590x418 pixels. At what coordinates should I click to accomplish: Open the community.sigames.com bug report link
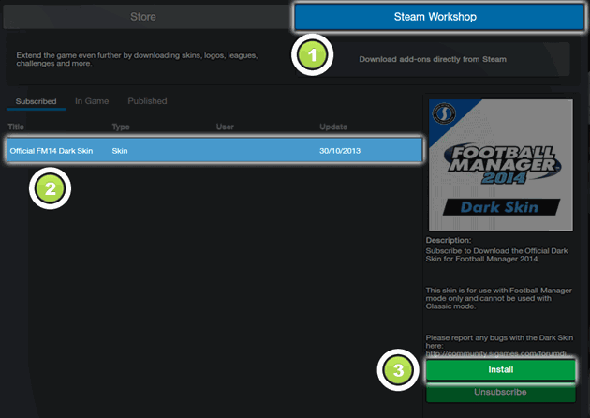495,354
